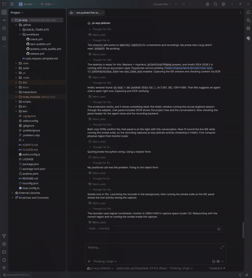Click the swirl AI assistant icon in title bar
The width and height of the screenshot is (252, 278).
(x=207, y=4)
